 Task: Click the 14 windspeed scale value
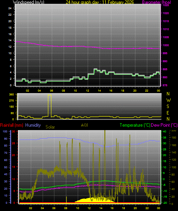coord(10,40)
